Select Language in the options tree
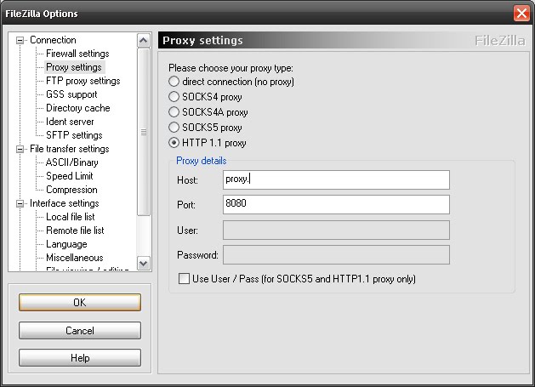Image resolution: width=535 pixels, height=387 pixels. click(x=66, y=244)
